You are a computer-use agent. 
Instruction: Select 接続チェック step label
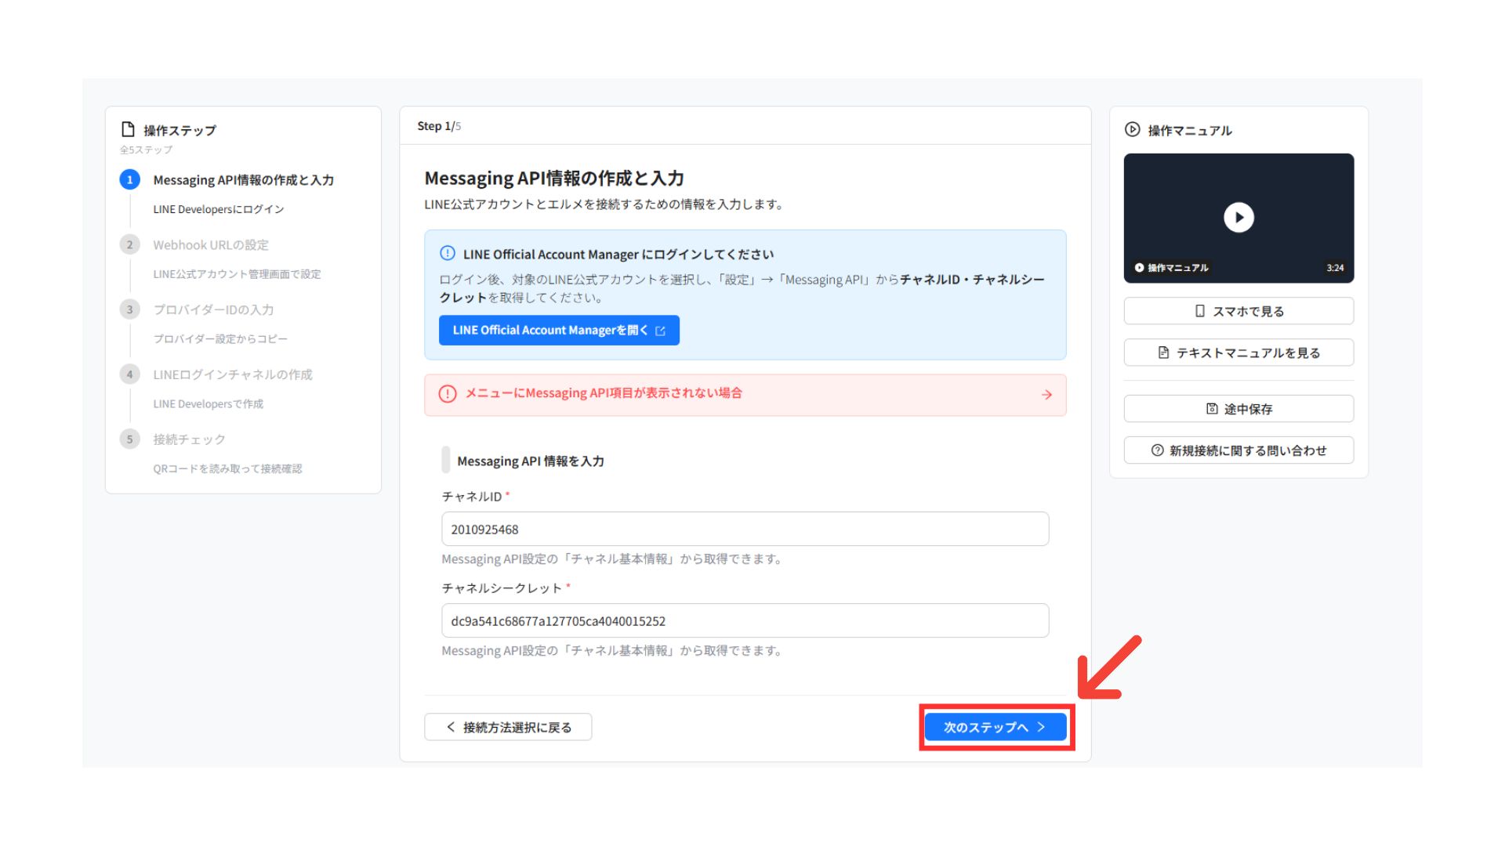(189, 439)
